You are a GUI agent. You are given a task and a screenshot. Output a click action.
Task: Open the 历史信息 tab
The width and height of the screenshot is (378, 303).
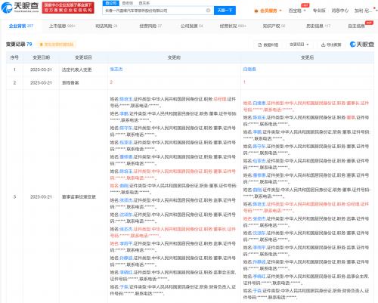318,26
